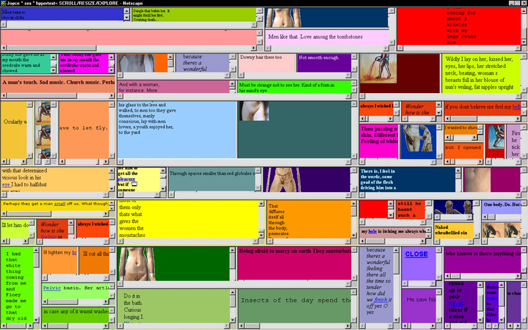Follow the 'eye' link in orange text
The height and width of the screenshot is (330, 528).
pyautogui.click(x=6, y=185)
